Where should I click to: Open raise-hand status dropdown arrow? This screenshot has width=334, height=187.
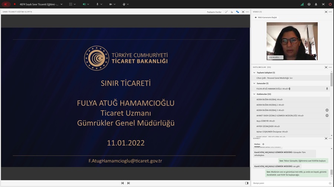[128, 4]
